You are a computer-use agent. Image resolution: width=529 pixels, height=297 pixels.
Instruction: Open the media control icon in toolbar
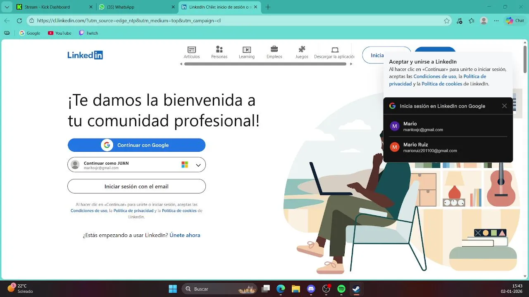pos(459,21)
